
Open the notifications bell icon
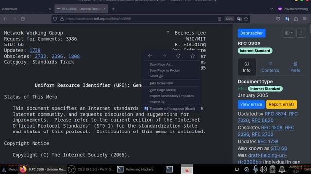point(282,169)
